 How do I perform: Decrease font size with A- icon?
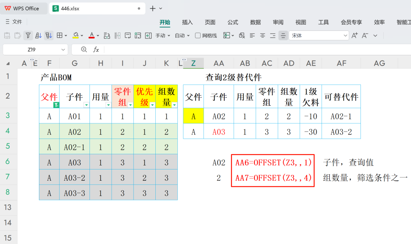(365, 36)
